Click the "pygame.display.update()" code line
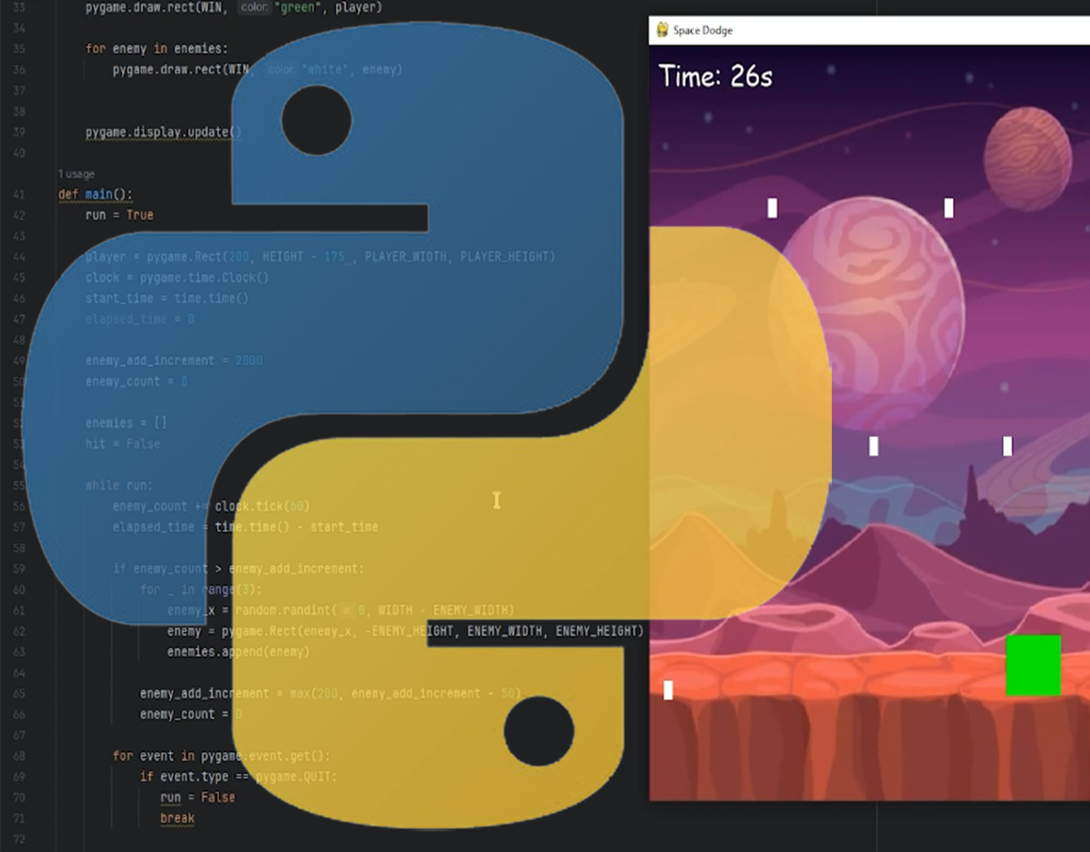Screen dimensions: 1090x852 163,132
